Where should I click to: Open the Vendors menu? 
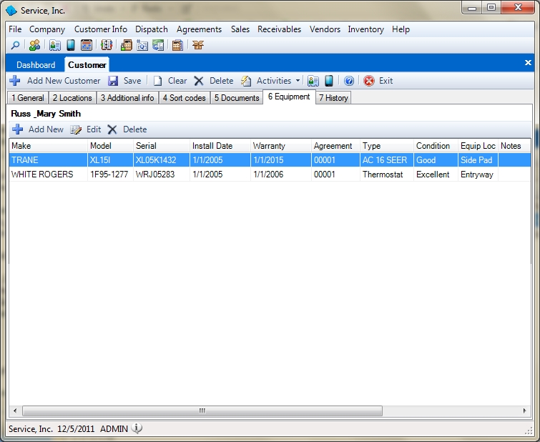[325, 29]
